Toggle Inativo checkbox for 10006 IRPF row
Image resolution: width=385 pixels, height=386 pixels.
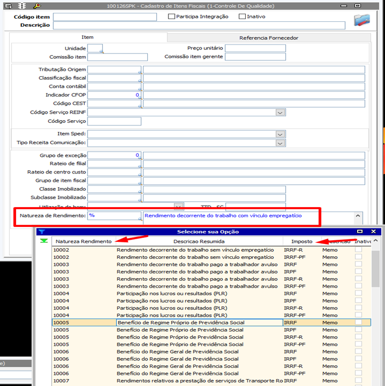point(358,358)
